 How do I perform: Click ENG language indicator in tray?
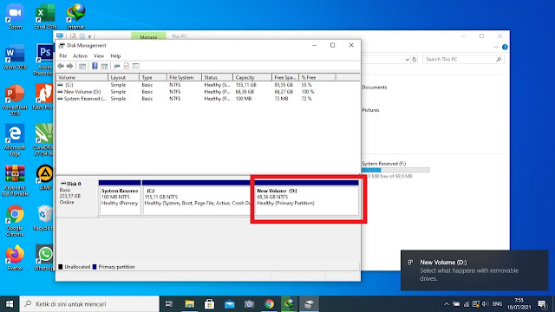tap(497, 304)
